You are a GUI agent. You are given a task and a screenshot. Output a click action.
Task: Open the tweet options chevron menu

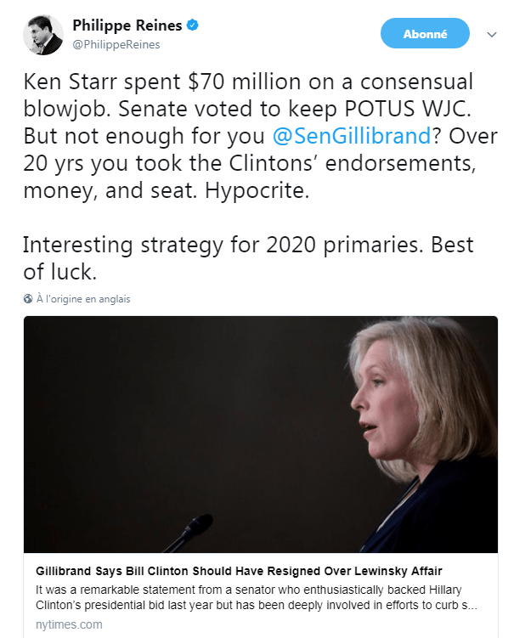tap(491, 35)
